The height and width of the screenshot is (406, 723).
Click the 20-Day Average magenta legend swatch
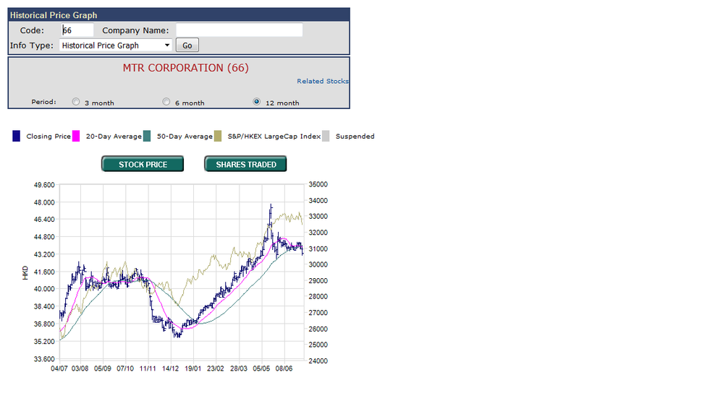(76, 136)
